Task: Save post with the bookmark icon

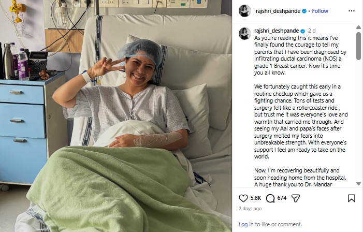Action: 352,198
